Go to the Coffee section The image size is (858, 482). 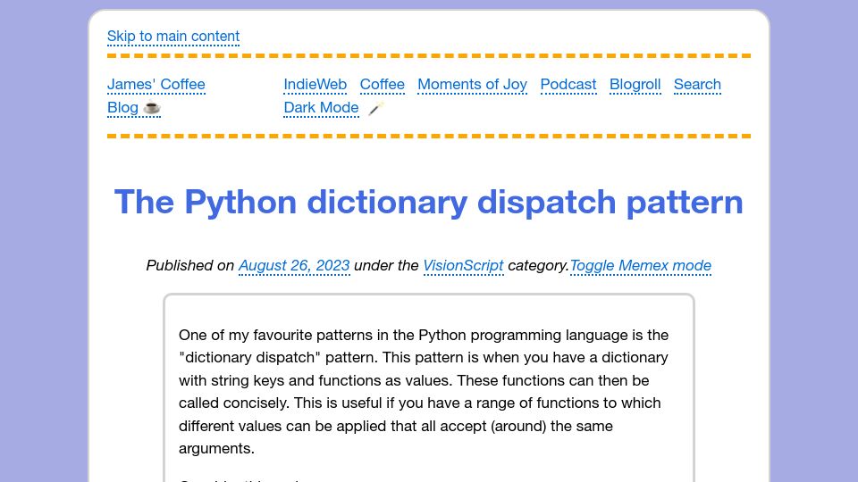pos(382,84)
